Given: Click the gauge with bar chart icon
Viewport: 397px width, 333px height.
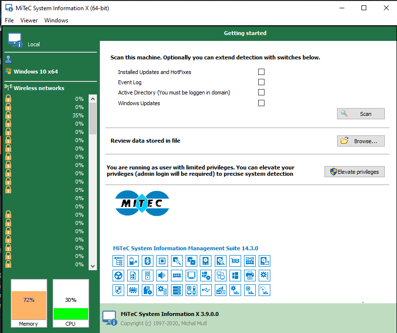Looking at the screenshot, I should pyautogui.click(x=265, y=290).
